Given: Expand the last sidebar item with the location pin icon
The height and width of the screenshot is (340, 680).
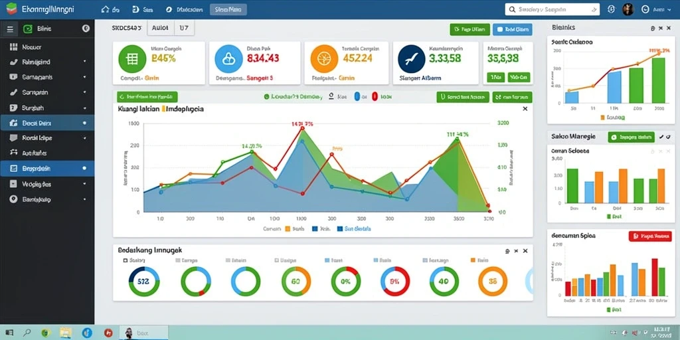Looking at the screenshot, I should point(47,199).
